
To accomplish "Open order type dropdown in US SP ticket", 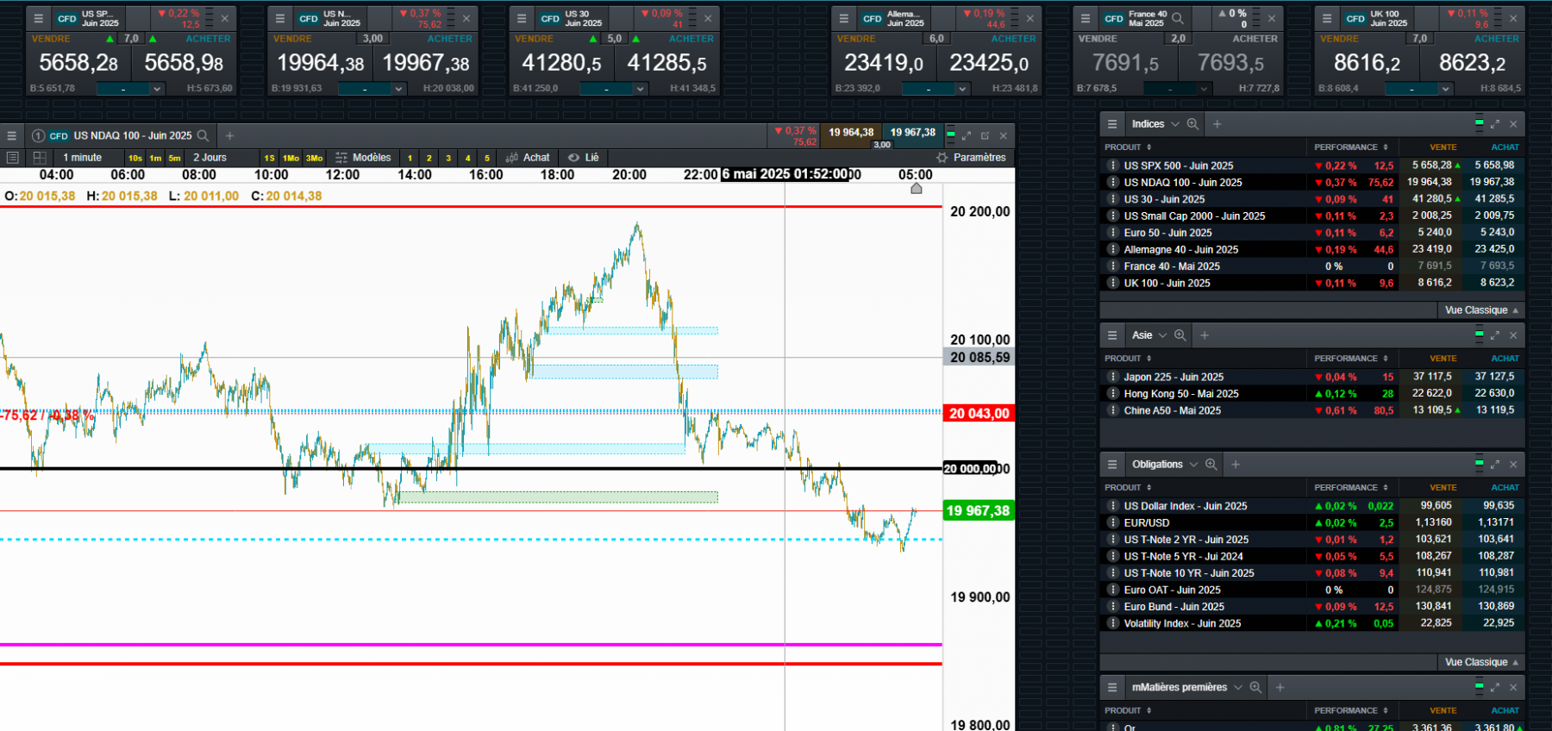I will click(x=130, y=89).
